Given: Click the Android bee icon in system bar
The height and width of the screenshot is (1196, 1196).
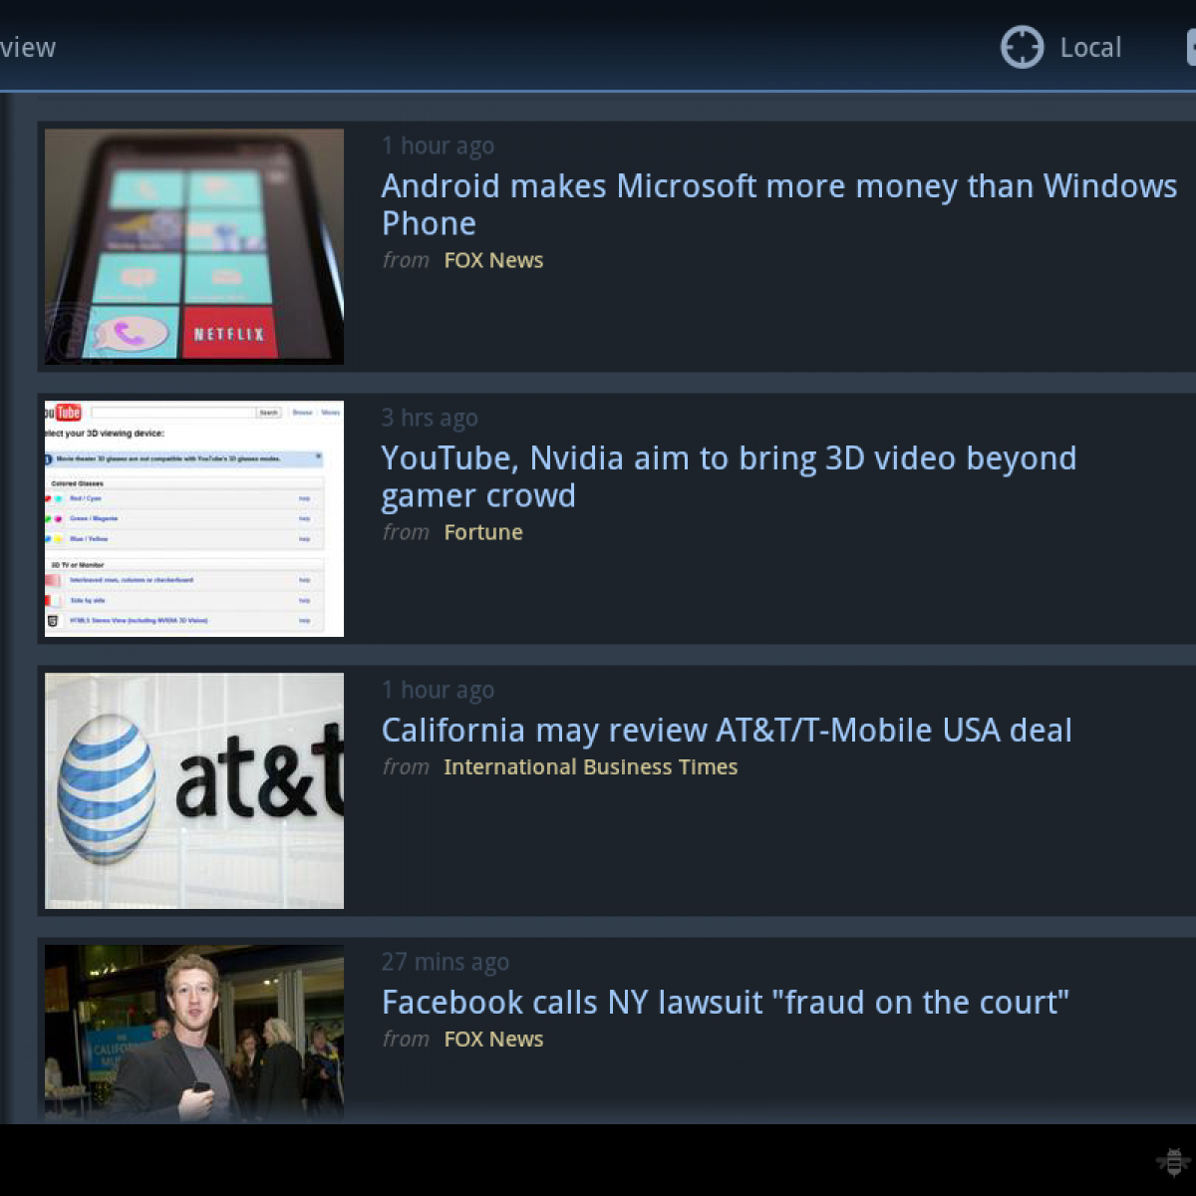Looking at the screenshot, I should click(1173, 1161).
